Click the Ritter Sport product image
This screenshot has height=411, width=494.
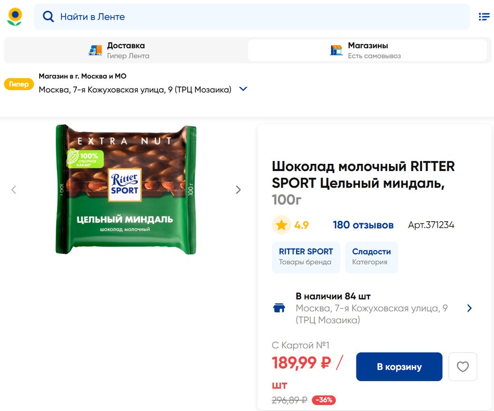tap(126, 189)
